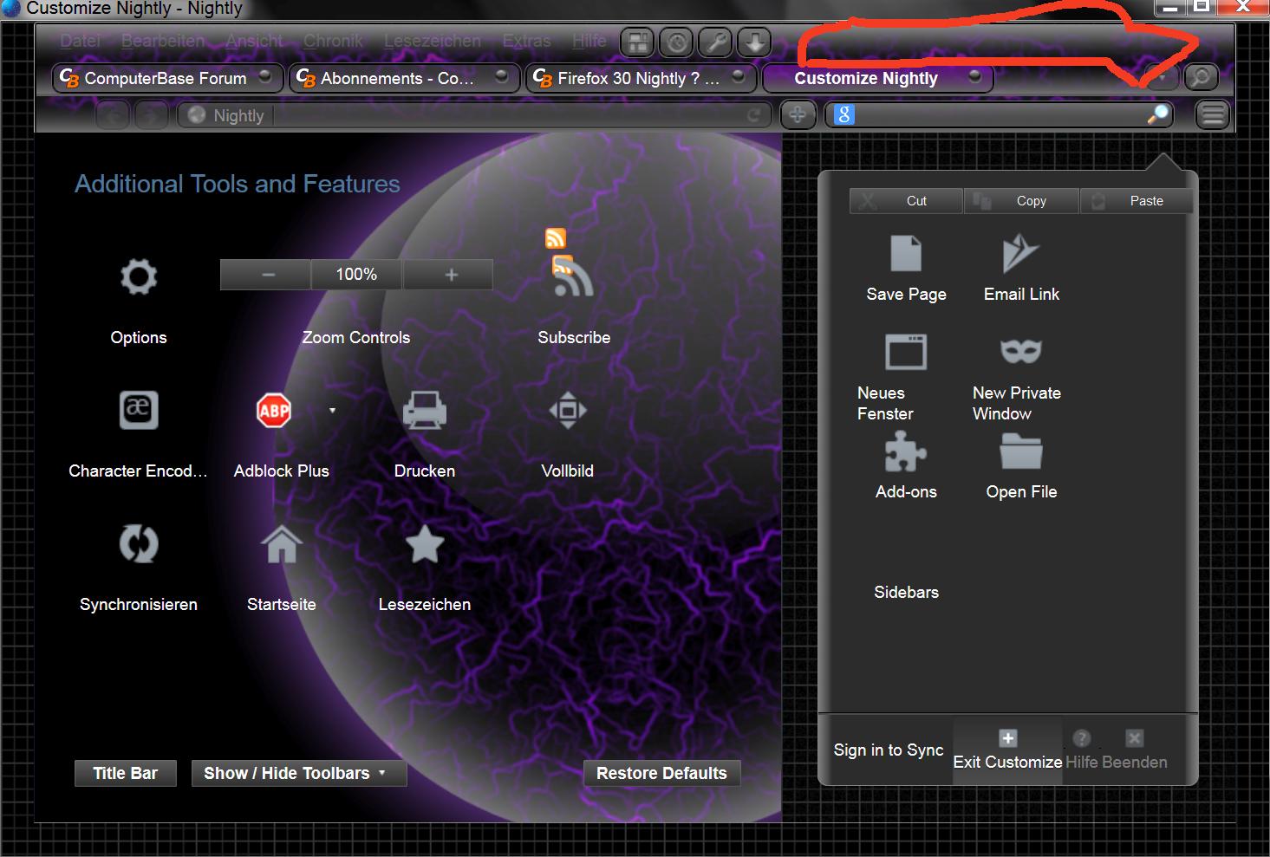Click the reload icon in URL bar
This screenshot has width=1270, height=857.
point(754,115)
